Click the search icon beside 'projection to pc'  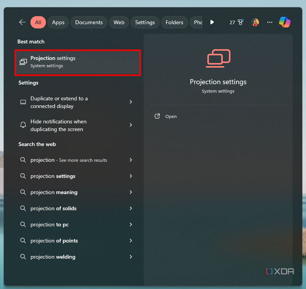[x=23, y=224]
